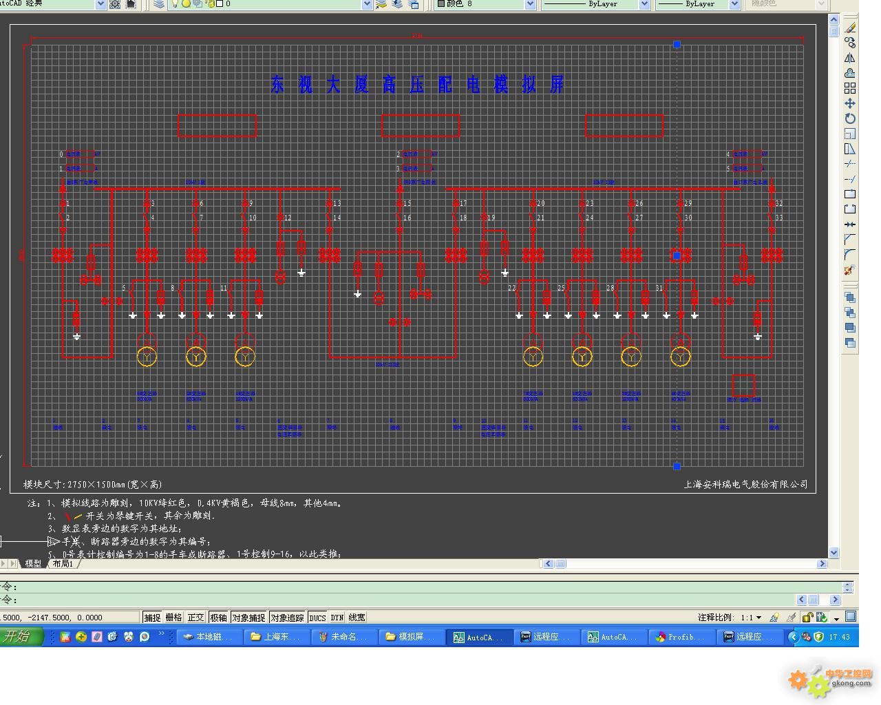881x705 pixels.
Task: Select the Copy object tool
Action: 850,43
